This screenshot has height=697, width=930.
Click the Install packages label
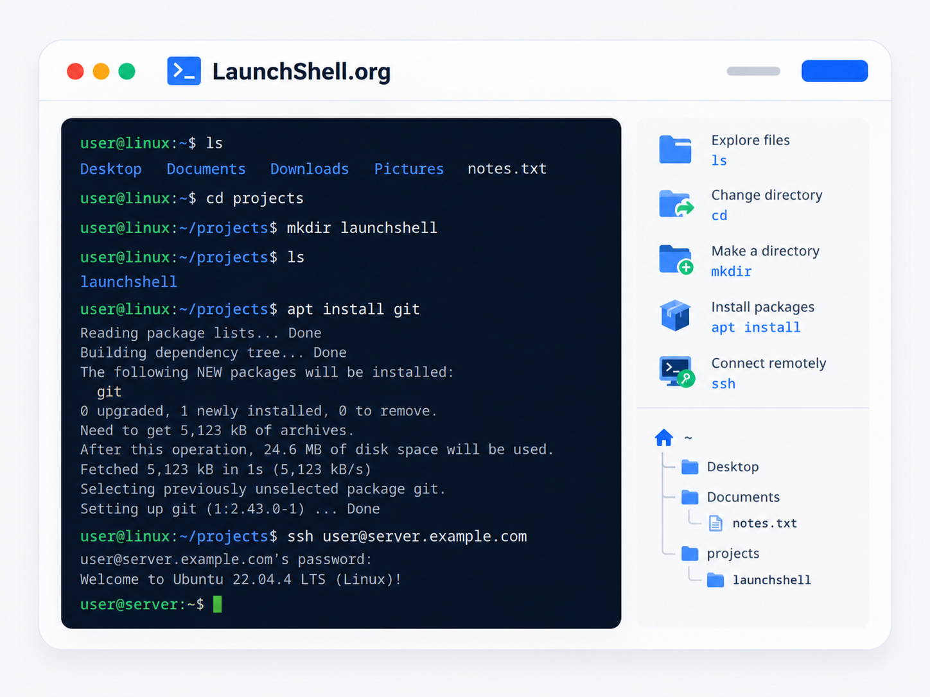coord(763,307)
